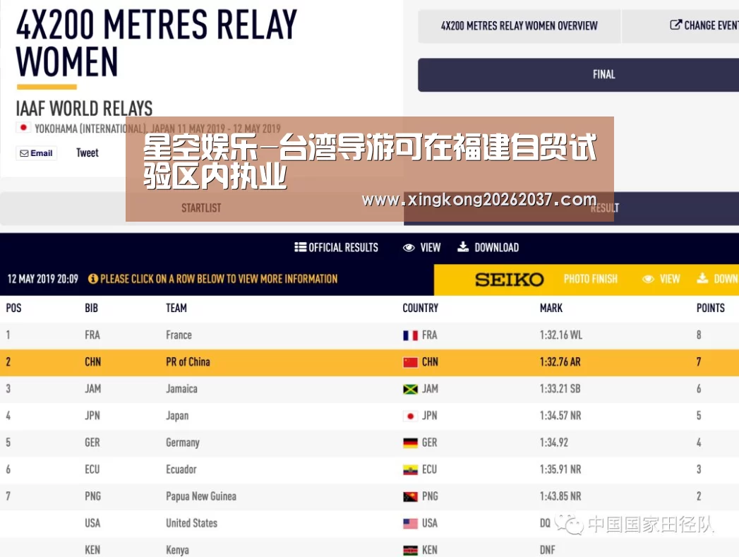Click the China flag icon
Image resolution: width=739 pixels, height=557 pixels.
click(411, 362)
